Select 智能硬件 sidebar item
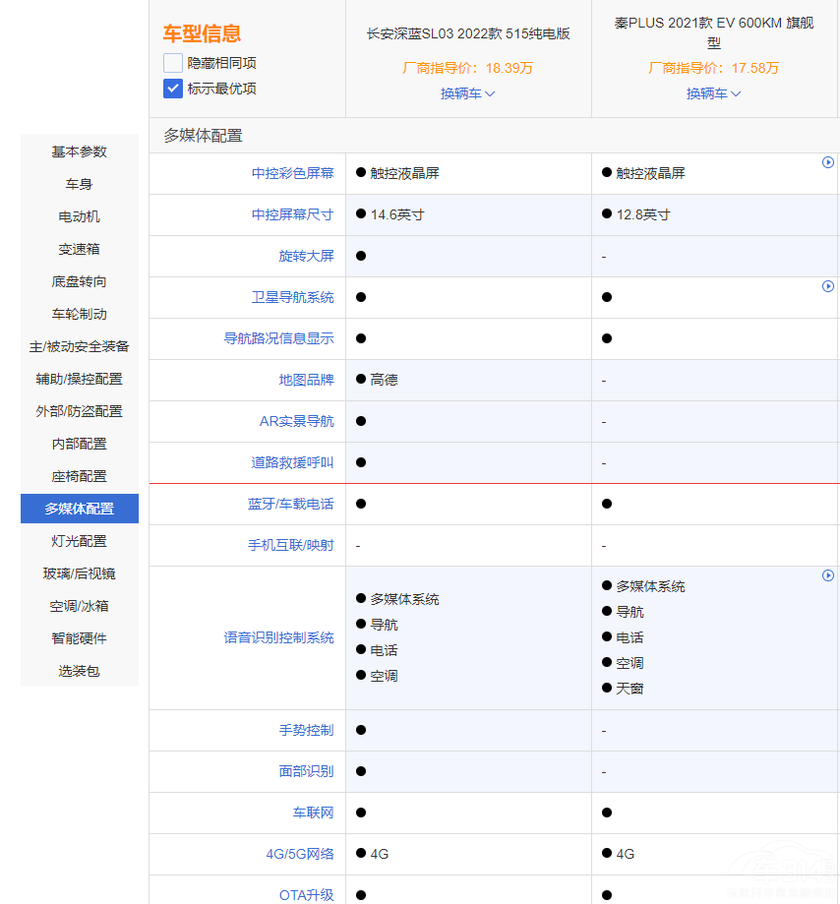Image resolution: width=840 pixels, height=904 pixels. (x=80, y=638)
